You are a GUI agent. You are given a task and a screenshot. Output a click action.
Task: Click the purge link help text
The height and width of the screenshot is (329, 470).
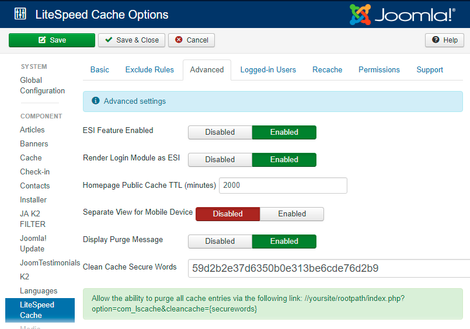248,303
